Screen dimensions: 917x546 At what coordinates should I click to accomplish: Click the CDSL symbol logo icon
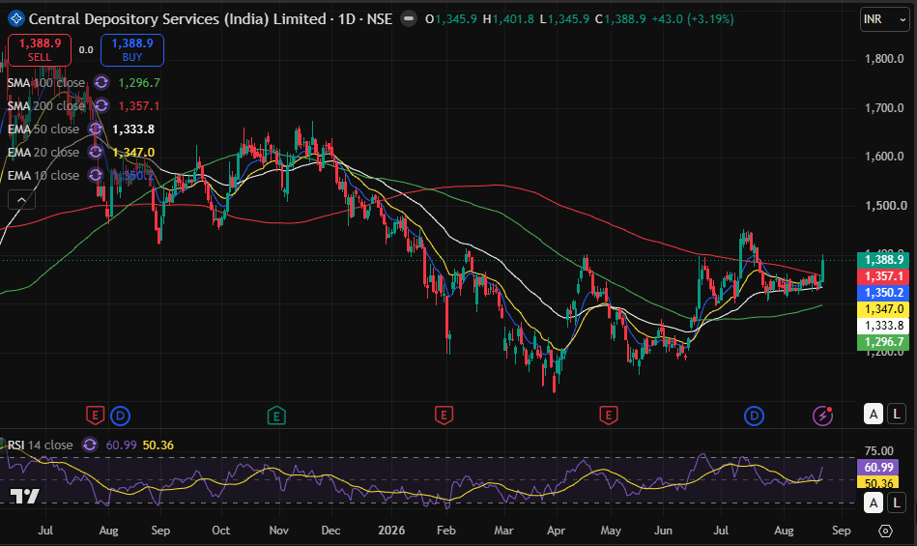pyautogui.click(x=15, y=18)
